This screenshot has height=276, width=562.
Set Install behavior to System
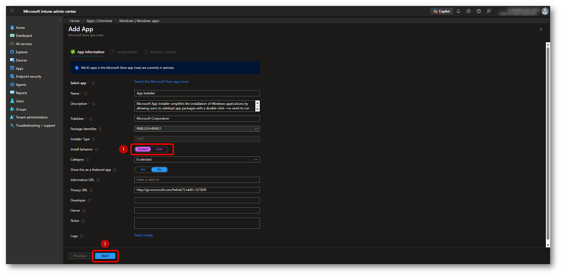coord(143,149)
